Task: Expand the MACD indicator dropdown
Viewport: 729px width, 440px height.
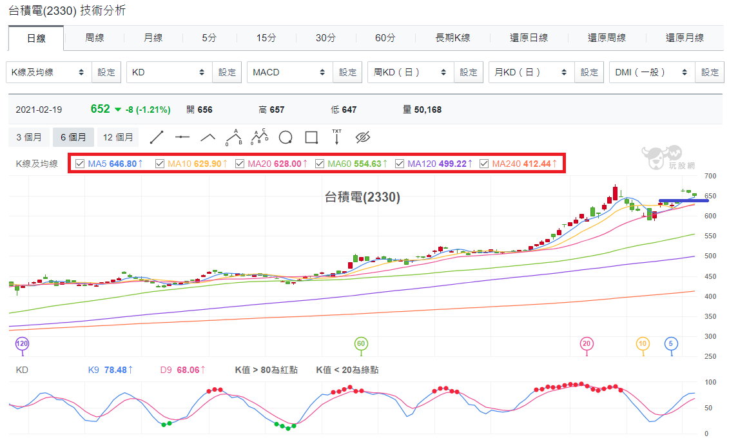Action: 290,72
